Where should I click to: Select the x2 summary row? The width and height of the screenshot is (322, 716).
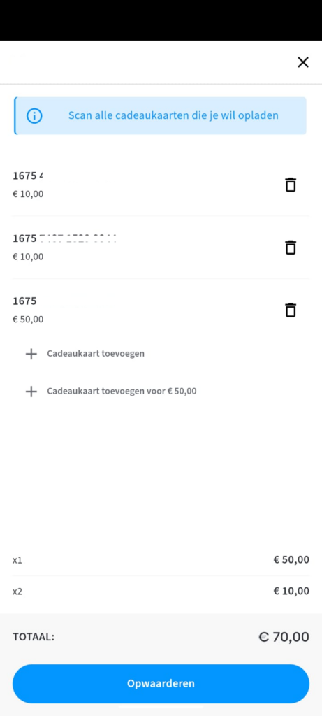[161, 592]
